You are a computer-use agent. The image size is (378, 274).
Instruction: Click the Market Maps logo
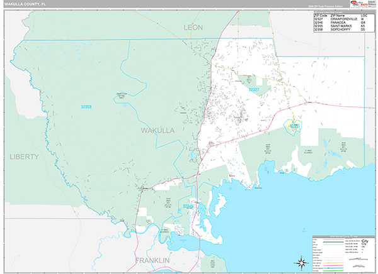coord(360,4)
